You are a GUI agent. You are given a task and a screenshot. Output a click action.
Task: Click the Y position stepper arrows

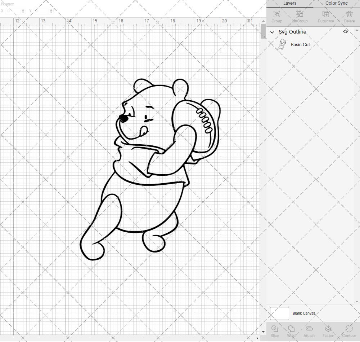coord(51,11)
